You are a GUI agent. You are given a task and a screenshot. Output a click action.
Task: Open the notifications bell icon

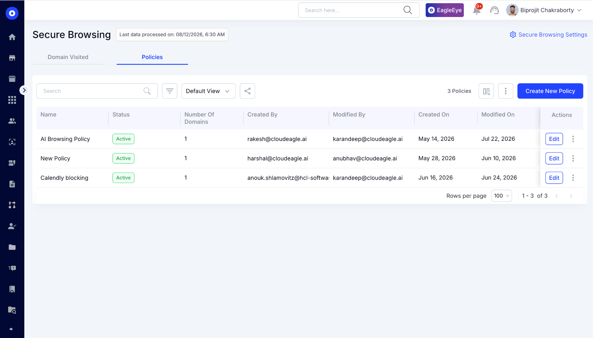tap(477, 10)
